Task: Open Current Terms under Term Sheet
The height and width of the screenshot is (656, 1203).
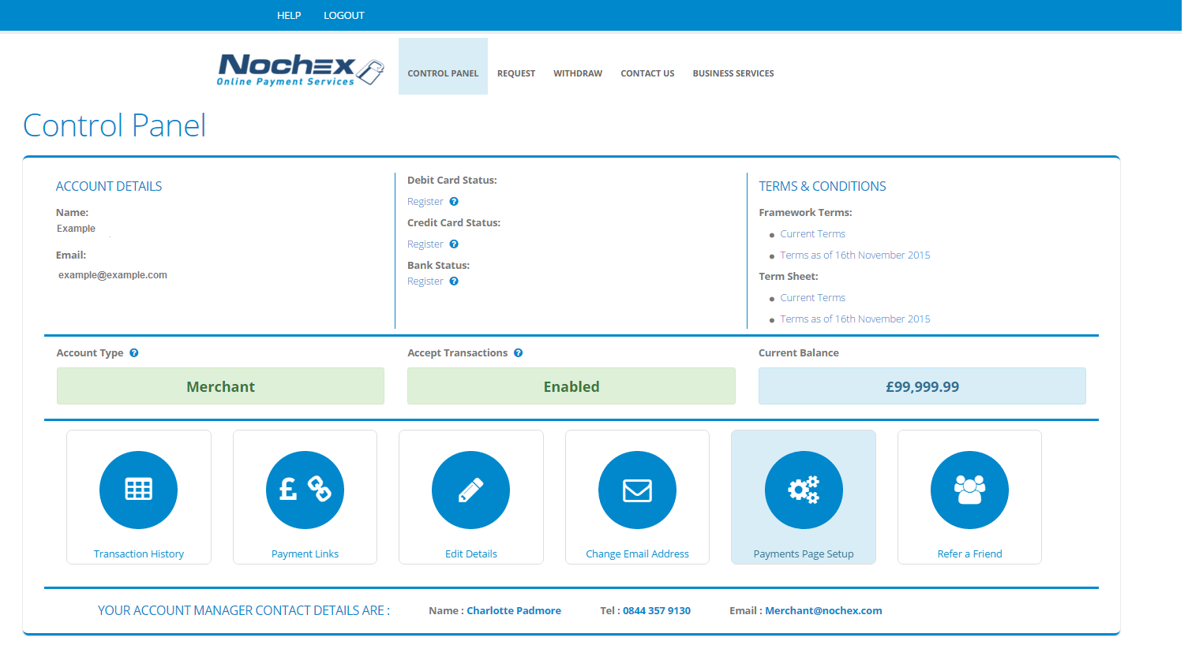Action: (813, 298)
